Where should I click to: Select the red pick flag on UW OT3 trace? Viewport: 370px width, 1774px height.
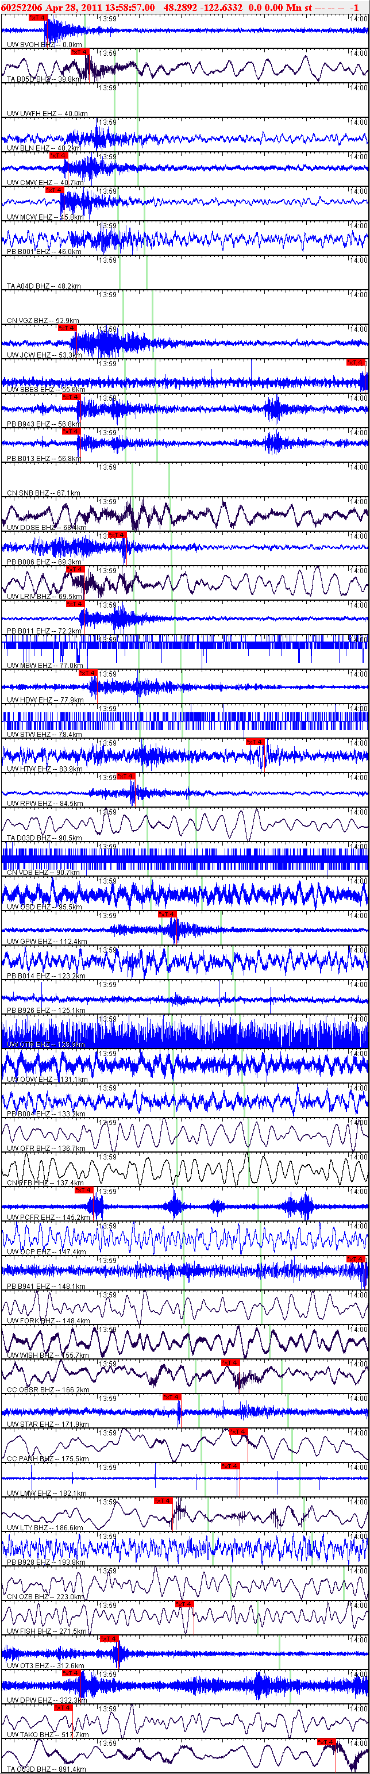point(109,1638)
